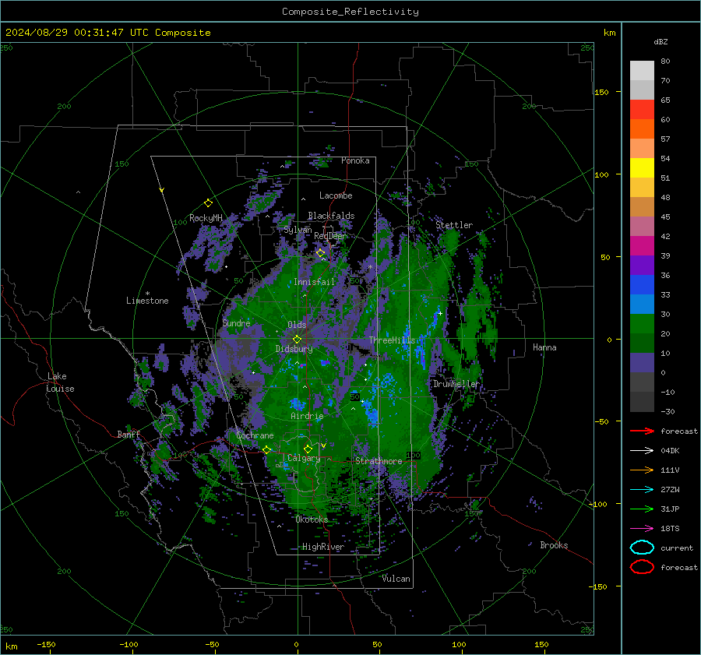Click the 2024/08/29 UTC timestamp
Image resolution: width=701 pixels, height=655 pixels.
(107, 33)
